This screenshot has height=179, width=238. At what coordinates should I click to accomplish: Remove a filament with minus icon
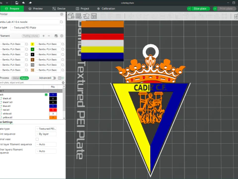[49, 36]
